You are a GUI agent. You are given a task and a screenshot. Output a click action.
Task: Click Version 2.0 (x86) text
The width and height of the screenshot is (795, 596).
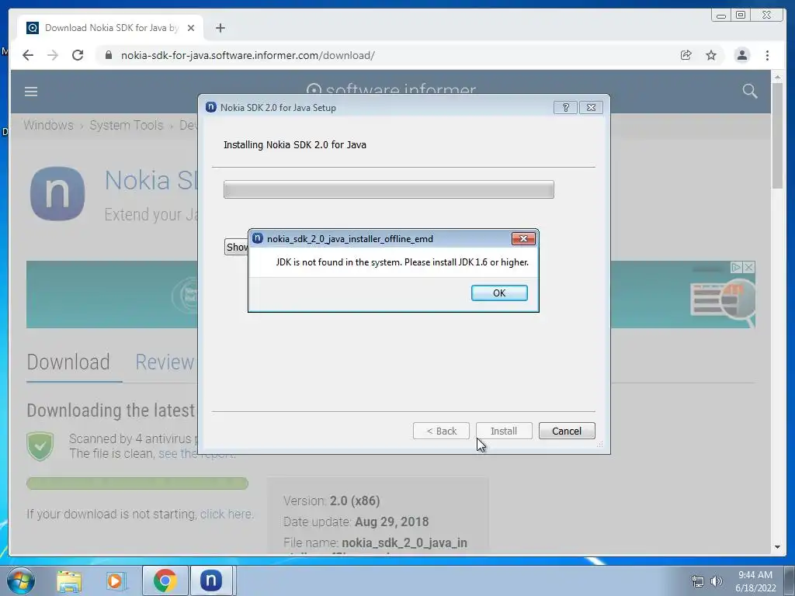pos(332,501)
